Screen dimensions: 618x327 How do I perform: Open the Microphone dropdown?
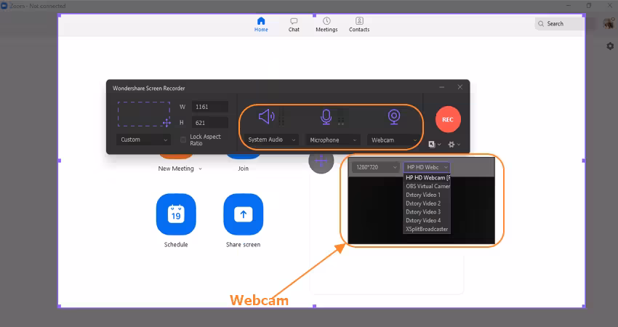click(x=332, y=140)
